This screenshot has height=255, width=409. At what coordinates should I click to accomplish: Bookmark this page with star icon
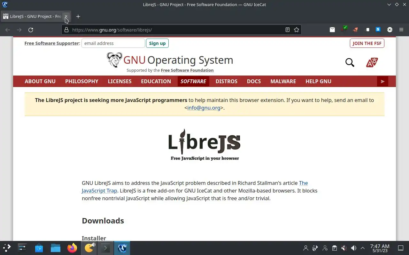tap(297, 30)
